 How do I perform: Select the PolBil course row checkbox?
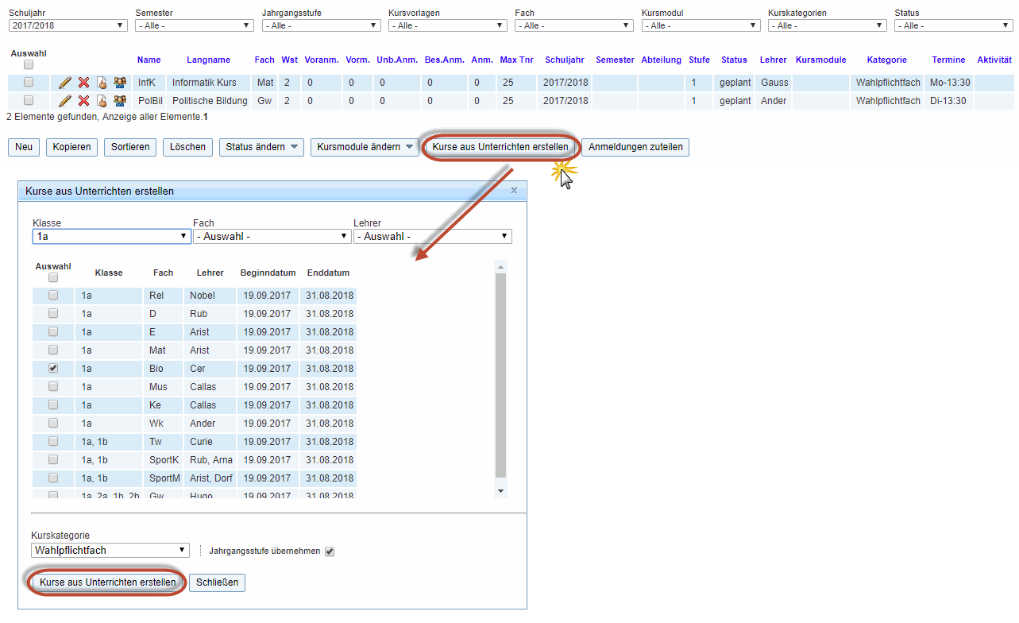click(x=29, y=100)
